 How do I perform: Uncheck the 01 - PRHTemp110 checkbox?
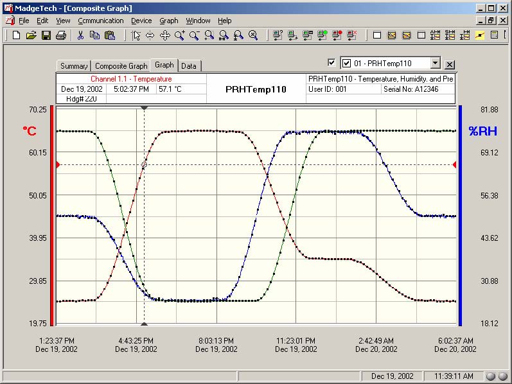[x=346, y=63]
